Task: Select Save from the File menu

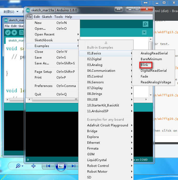Action: tap(53, 57)
